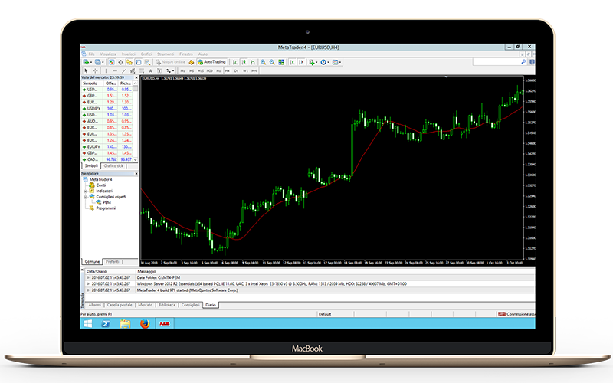Open Windows Start button
The height and width of the screenshot is (383, 613).
point(87,323)
